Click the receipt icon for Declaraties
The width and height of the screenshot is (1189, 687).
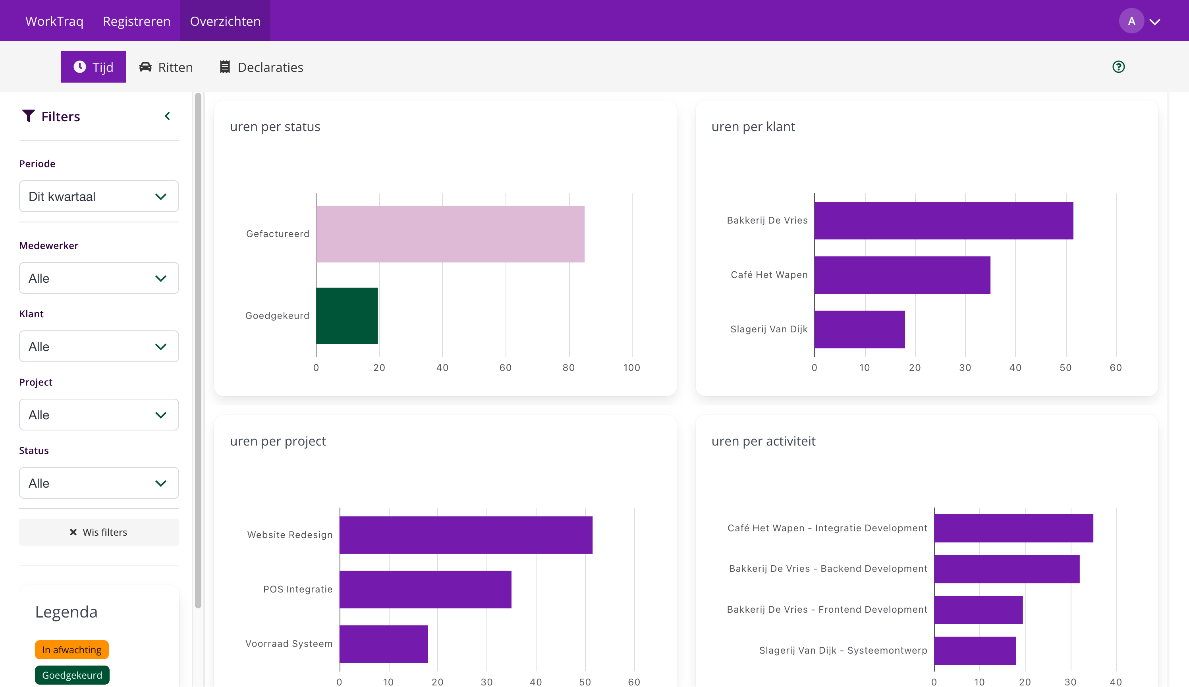point(225,67)
